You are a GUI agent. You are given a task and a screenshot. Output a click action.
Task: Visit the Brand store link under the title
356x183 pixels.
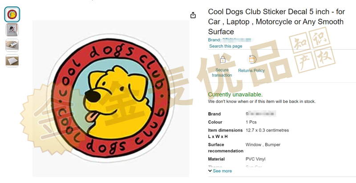click(230, 40)
